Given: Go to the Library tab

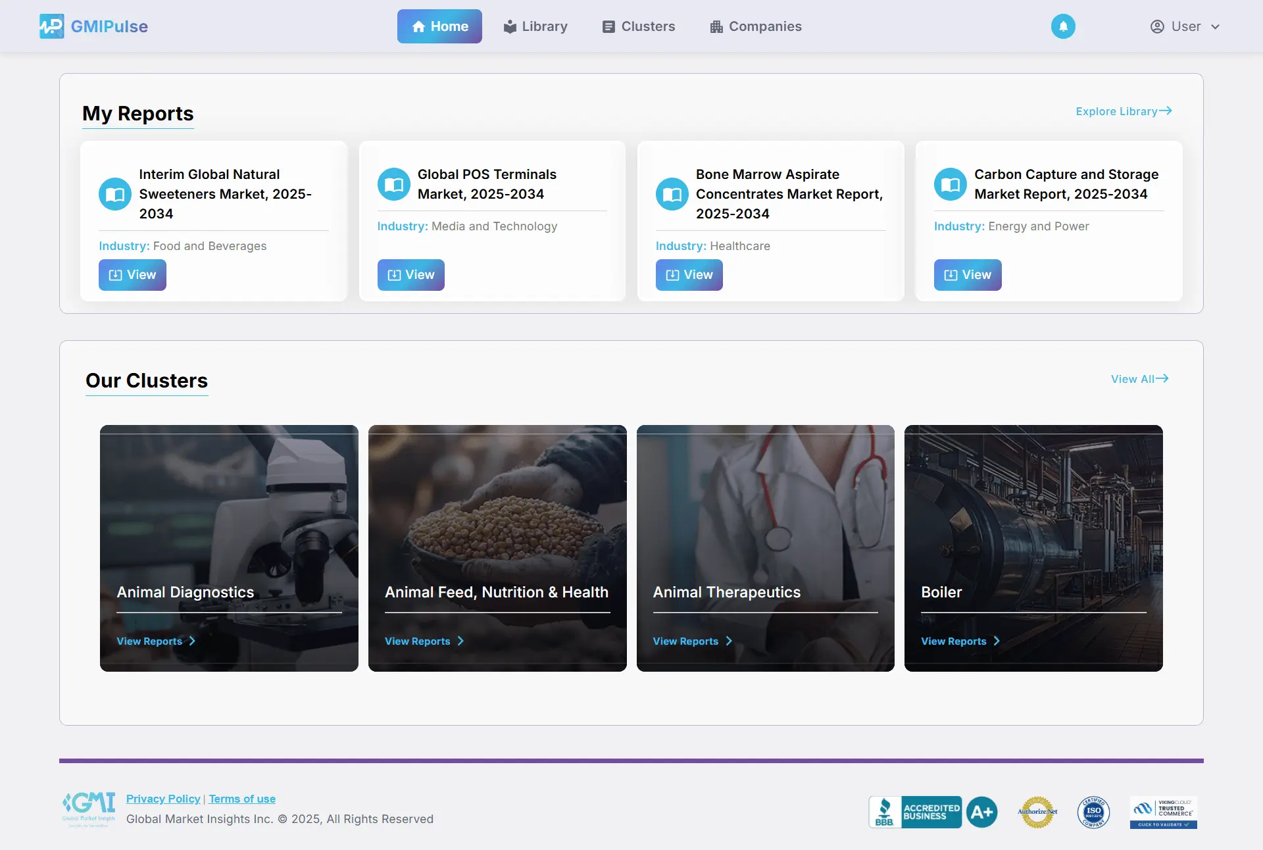Looking at the screenshot, I should coord(535,26).
